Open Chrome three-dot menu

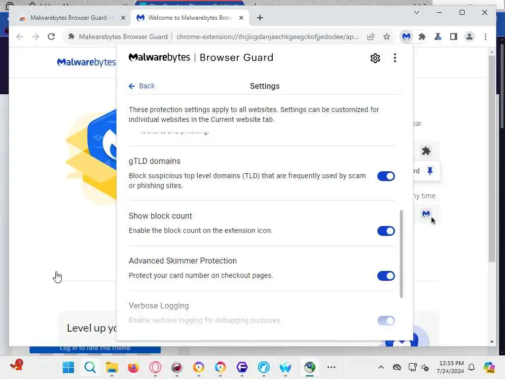point(485,37)
